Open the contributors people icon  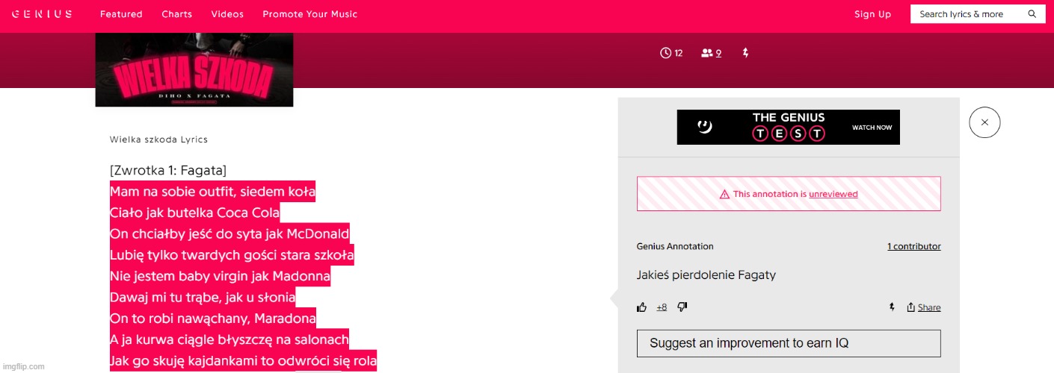(x=707, y=53)
